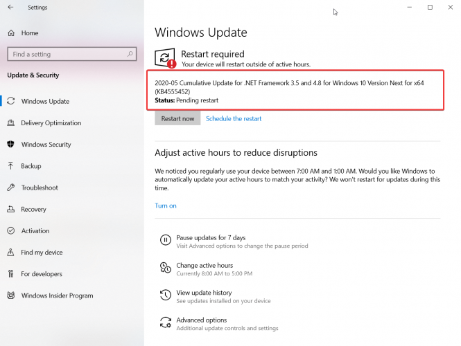Minimize the Settings window

(409, 7)
